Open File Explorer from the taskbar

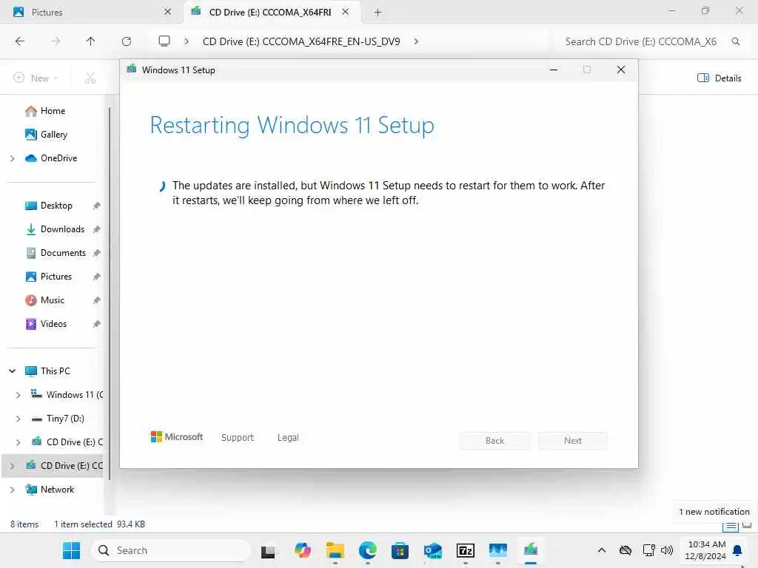335,550
